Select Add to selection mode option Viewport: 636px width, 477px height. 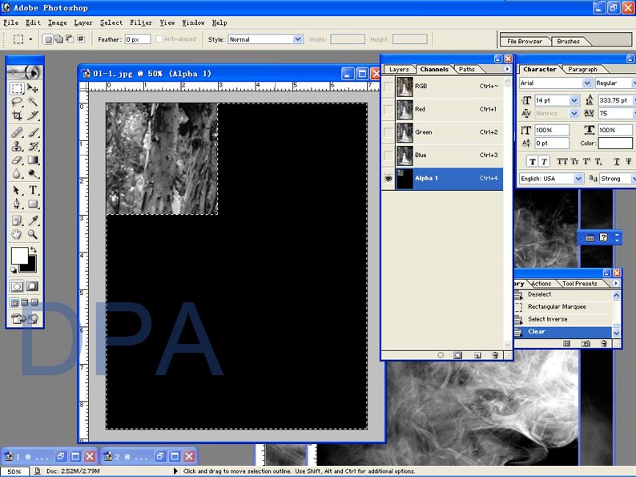pos(58,39)
